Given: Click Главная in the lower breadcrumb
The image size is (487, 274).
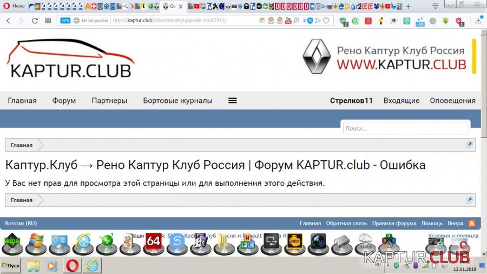Looking at the screenshot, I should coord(22,200).
